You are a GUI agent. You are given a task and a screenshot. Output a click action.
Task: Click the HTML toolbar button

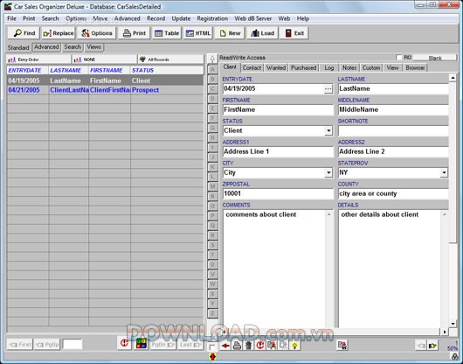(x=198, y=33)
